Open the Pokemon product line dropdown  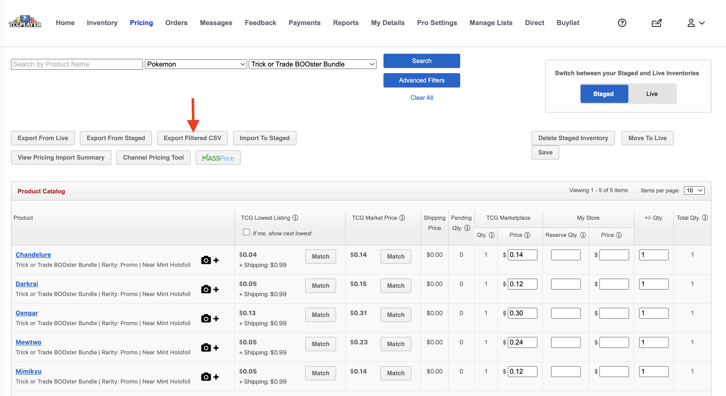pos(196,64)
